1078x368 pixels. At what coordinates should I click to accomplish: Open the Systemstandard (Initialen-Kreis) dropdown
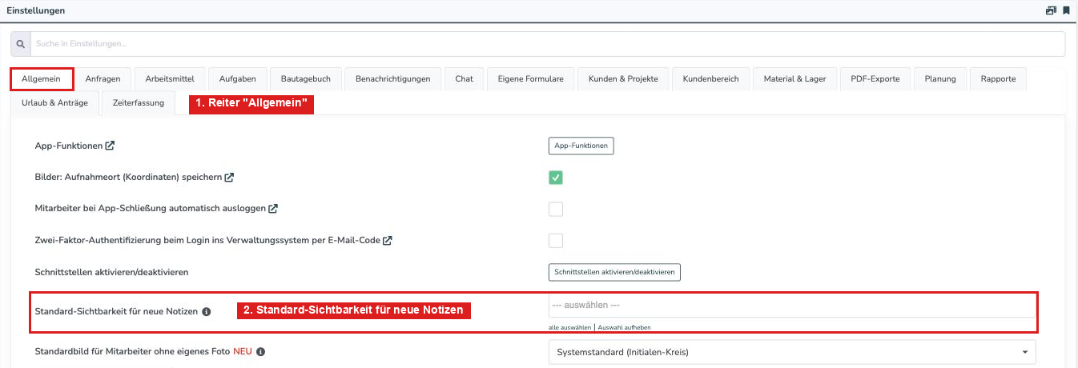coord(792,352)
